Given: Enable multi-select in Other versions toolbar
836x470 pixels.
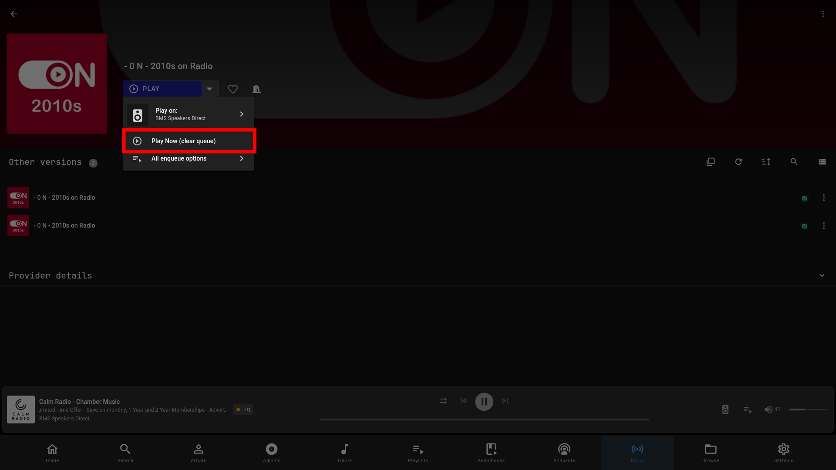Looking at the screenshot, I should pos(711,162).
